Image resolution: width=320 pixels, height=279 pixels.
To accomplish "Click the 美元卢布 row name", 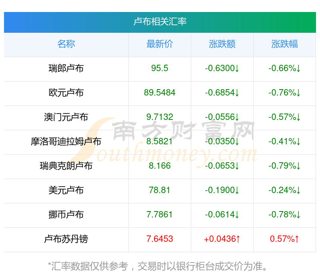I will click(66, 190).
